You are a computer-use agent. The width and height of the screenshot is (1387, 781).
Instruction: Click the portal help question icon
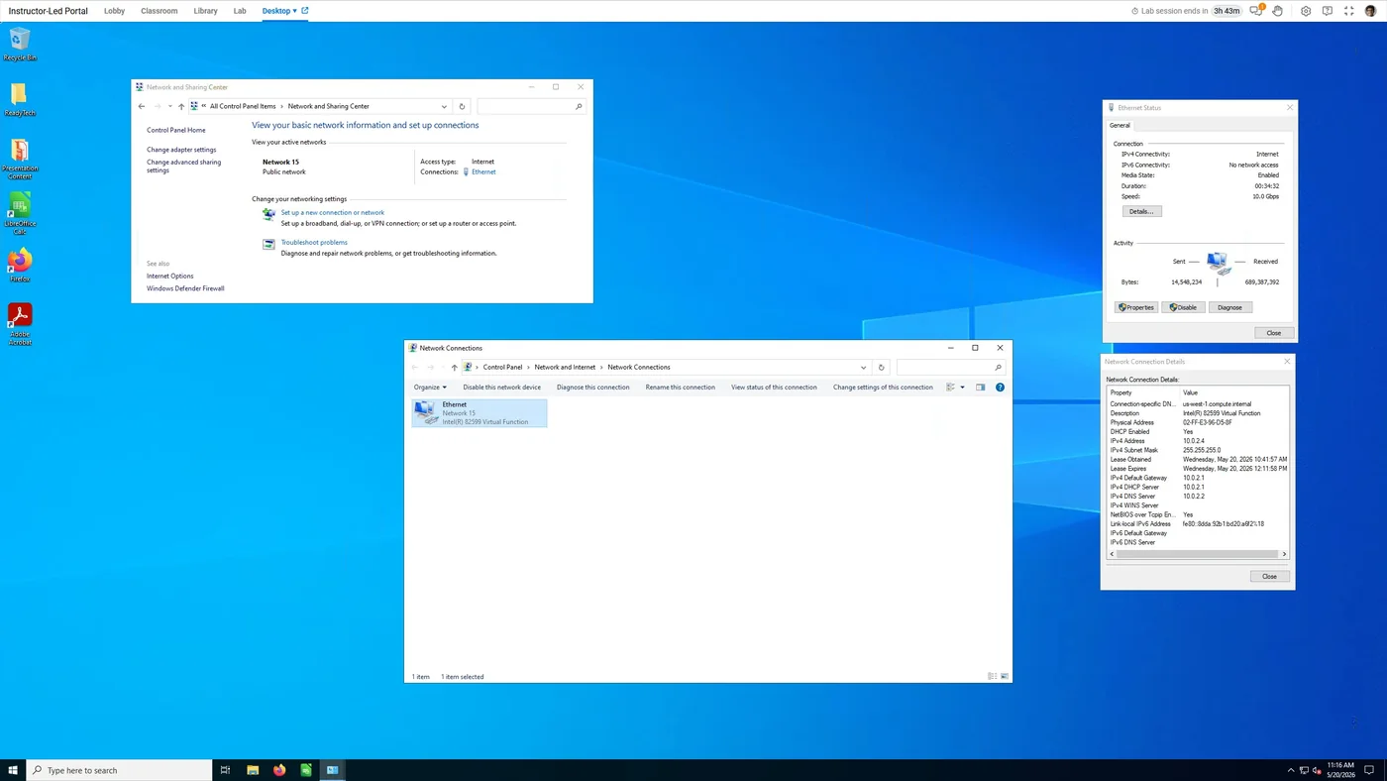1328,11
